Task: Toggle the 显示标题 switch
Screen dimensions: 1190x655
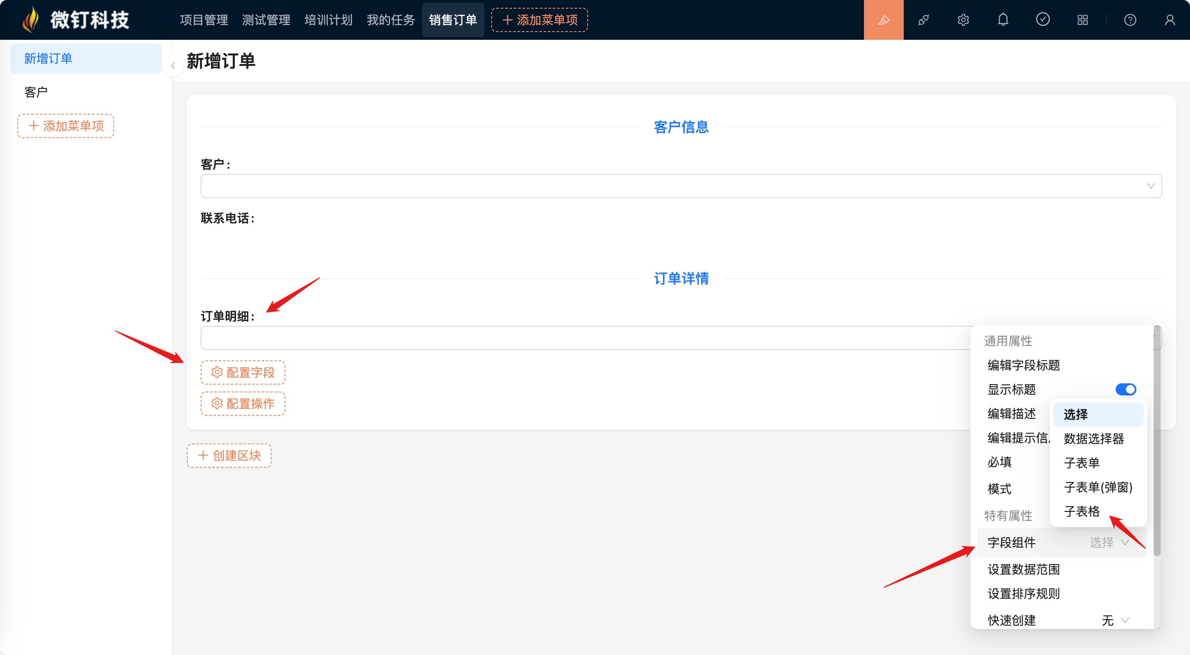Action: click(1125, 389)
